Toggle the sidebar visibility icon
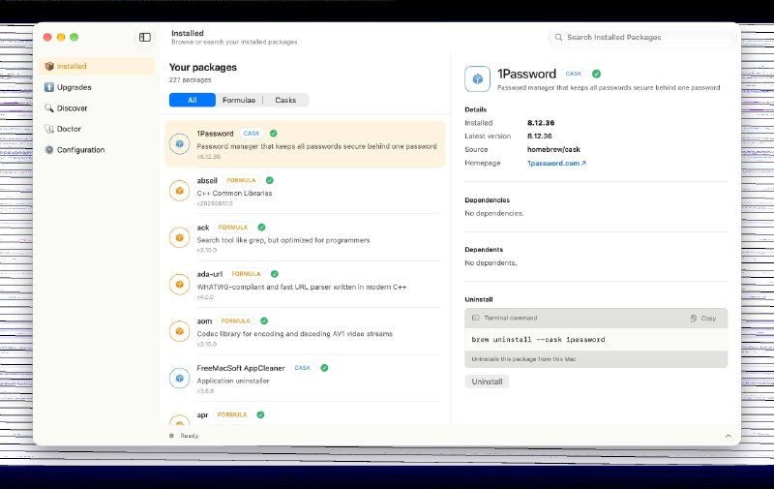774x489 pixels. pos(144,37)
